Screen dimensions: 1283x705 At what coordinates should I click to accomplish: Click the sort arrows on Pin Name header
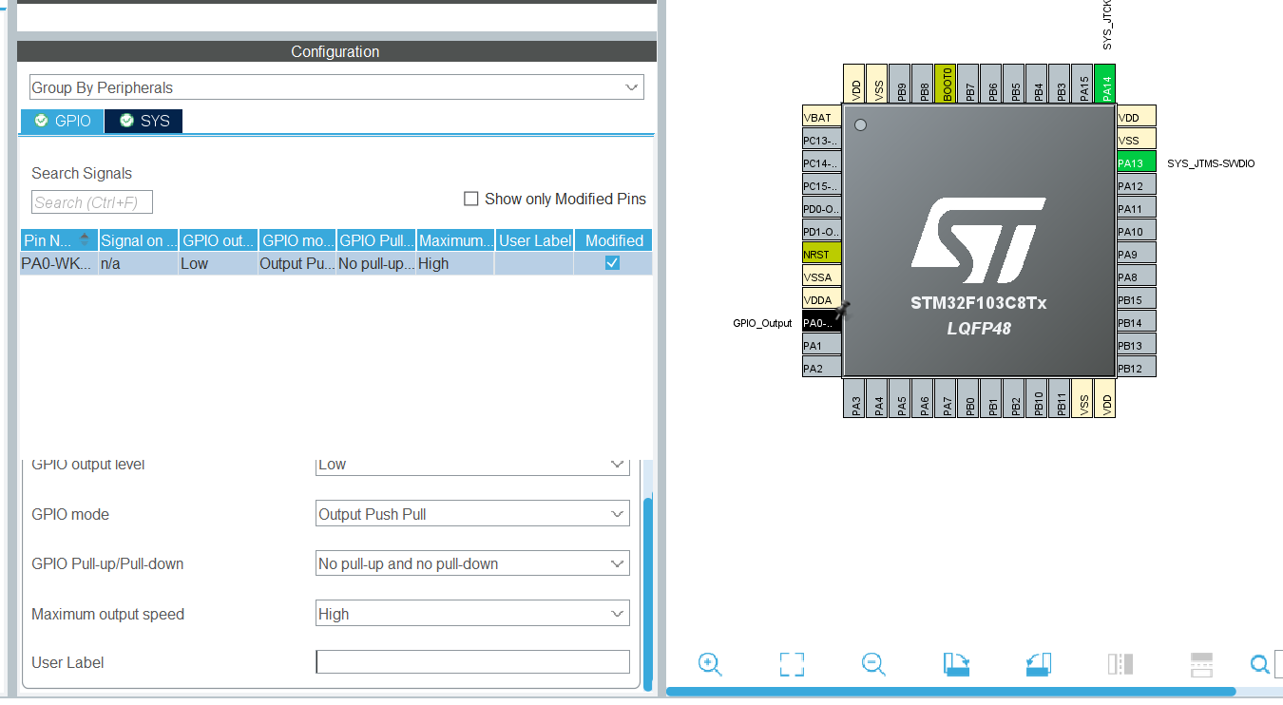pos(85,239)
